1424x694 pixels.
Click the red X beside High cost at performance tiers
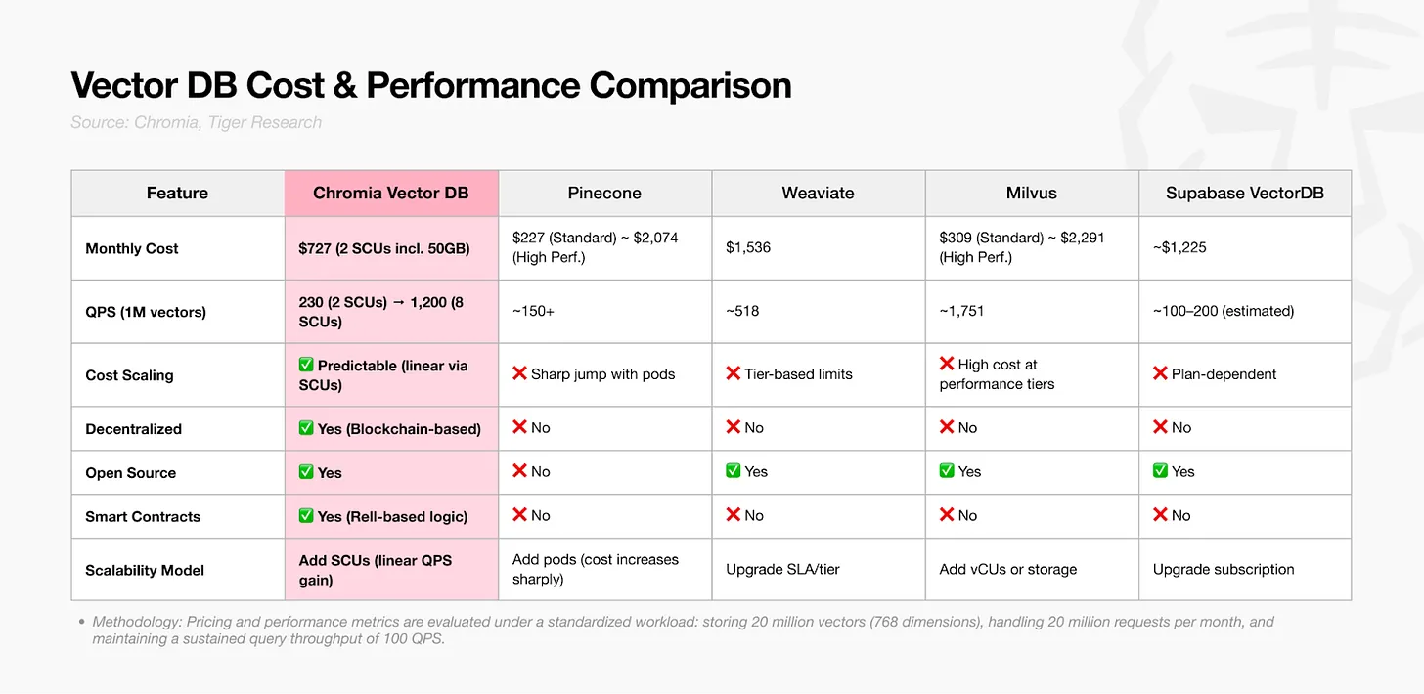click(947, 364)
